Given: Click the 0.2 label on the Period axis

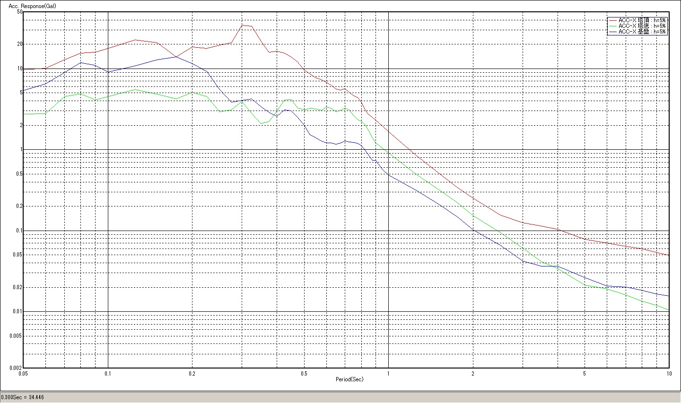Looking at the screenshot, I should click(192, 373).
